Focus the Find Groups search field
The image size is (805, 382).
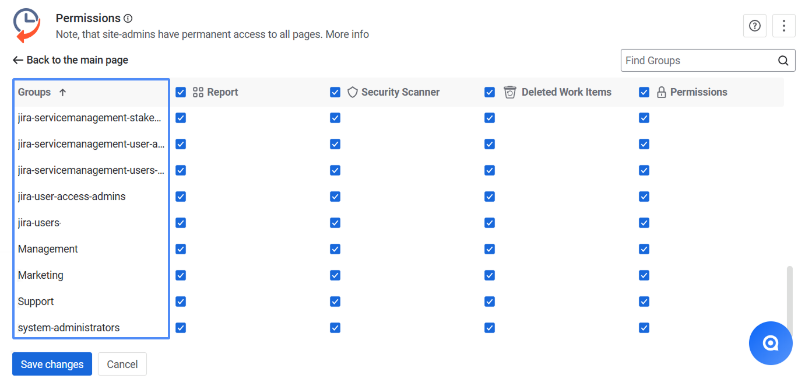point(699,61)
